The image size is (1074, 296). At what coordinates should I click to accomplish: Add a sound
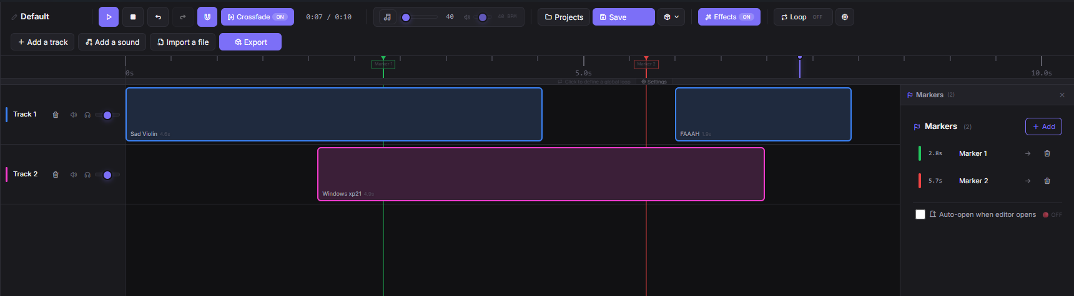coord(112,42)
